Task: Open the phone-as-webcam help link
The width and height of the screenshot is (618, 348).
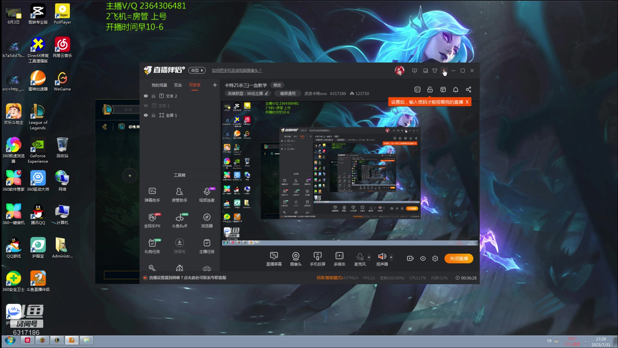Action: click(237, 70)
